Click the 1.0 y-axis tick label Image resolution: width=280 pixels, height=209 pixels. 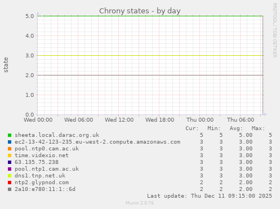[x=30, y=95]
